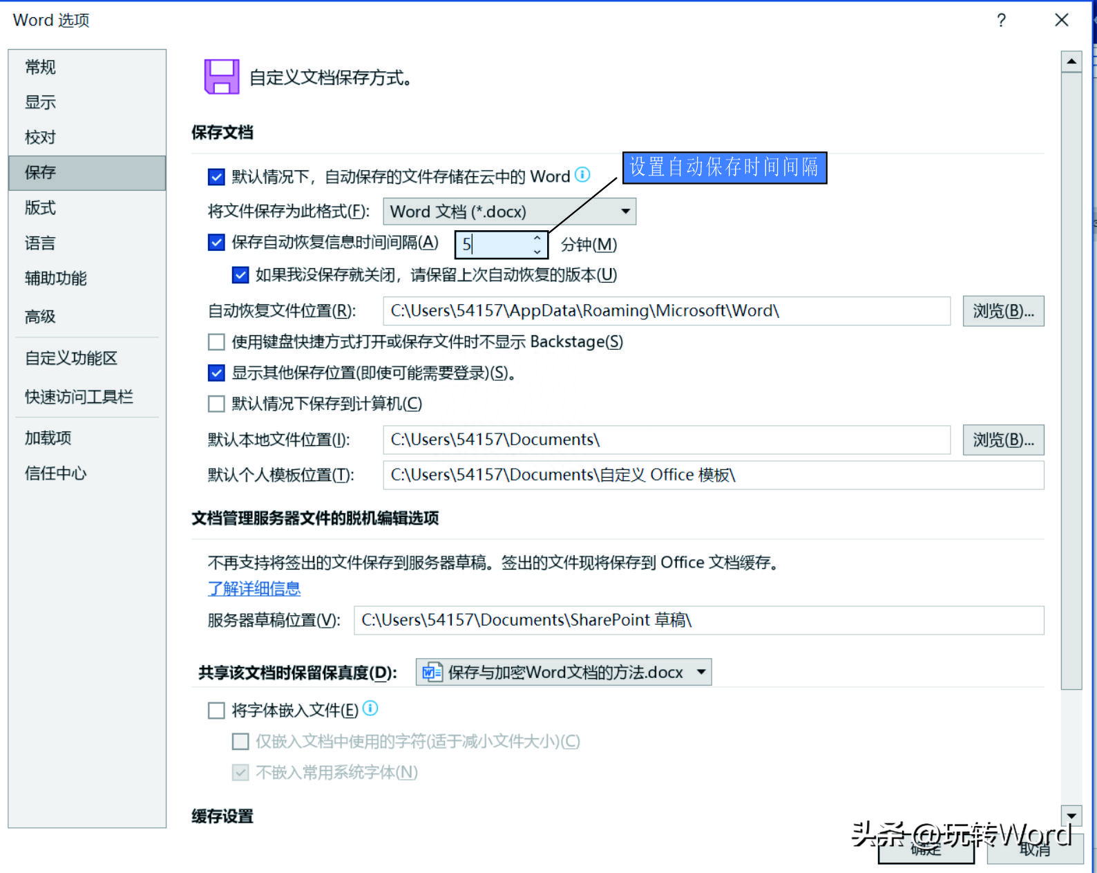1097x873 pixels.
Task: Click the info icon beside cloud AutoSave option
Action: 582,175
